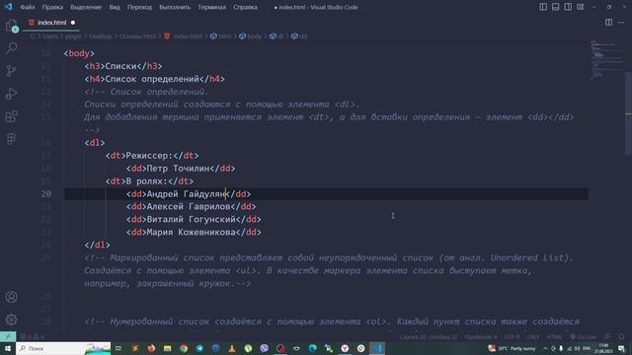Click the body breadcrumb segment
This screenshot has width=632, height=355.
250,36
